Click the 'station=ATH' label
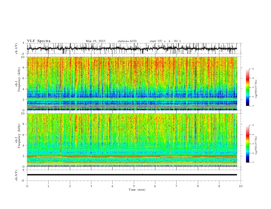271x209 pixels. [x=127, y=41]
